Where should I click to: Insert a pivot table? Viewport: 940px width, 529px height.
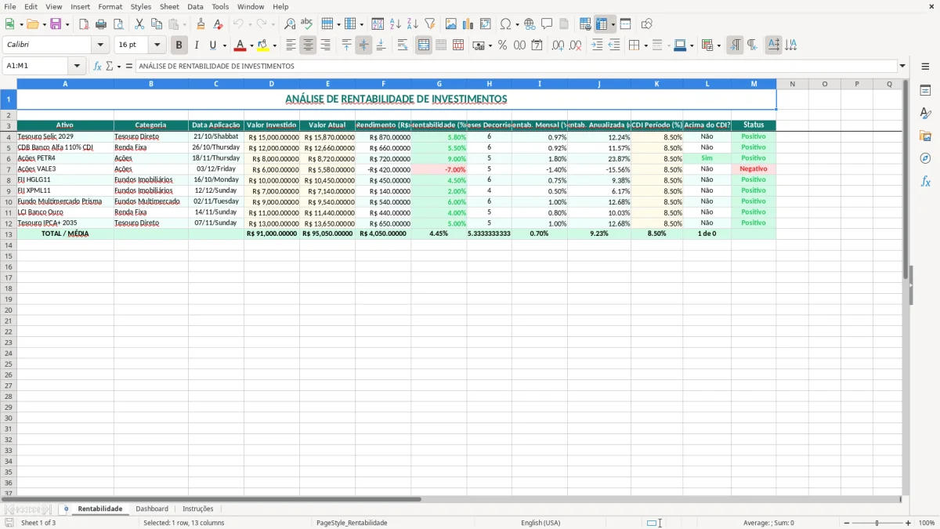click(x=486, y=24)
